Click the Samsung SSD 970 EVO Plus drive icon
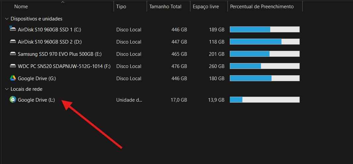This screenshot has width=353, height=164. pyautogui.click(x=13, y=54)
